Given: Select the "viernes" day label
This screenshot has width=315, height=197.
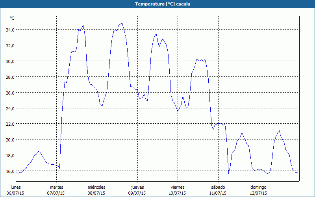Looking at the screenshot, I should 177,187.
